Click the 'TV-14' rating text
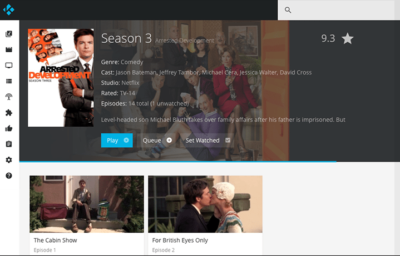 tap(127, 93)
